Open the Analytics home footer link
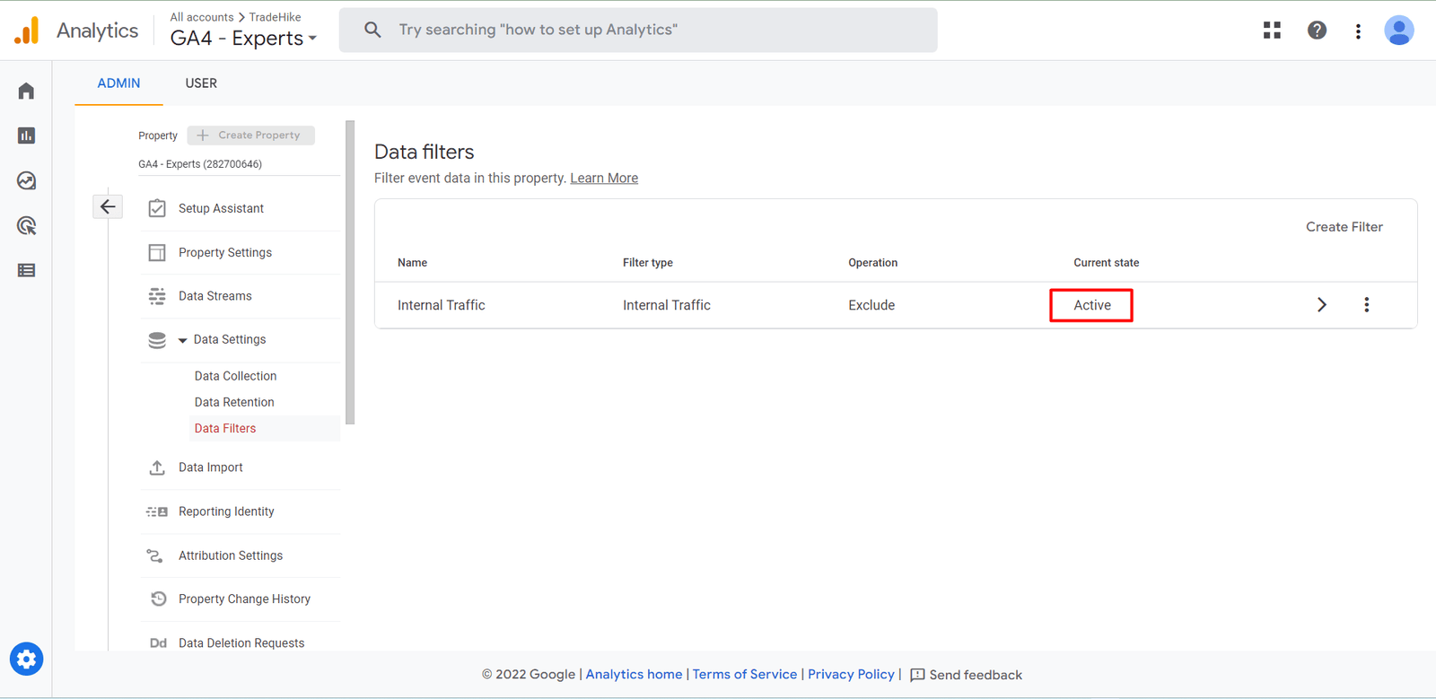The height and width of the screenshot is (699, 1436). tap(634, 675)
